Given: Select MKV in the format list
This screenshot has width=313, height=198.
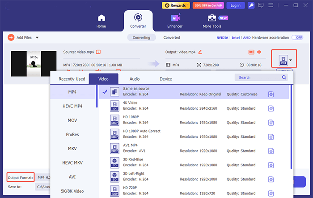Looking at the screenshot, I should (72, 148).
